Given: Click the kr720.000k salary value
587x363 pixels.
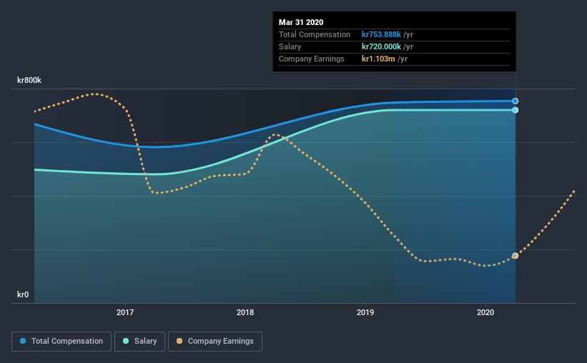Looking at the screenshot, I should 381,46.
